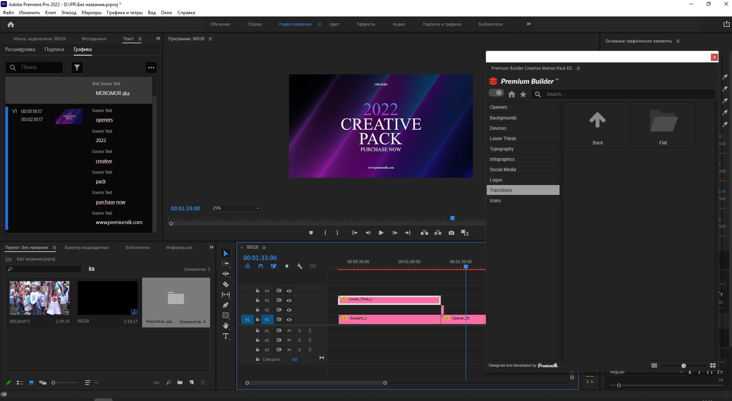Viewport: 732px width, 401px height.
Task: Step forward one frame
Action: click(x=395, y=232)
